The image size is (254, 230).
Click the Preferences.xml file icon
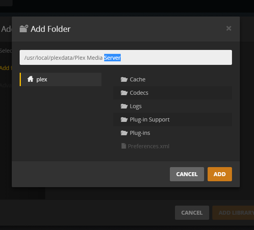tap(124, 146)
